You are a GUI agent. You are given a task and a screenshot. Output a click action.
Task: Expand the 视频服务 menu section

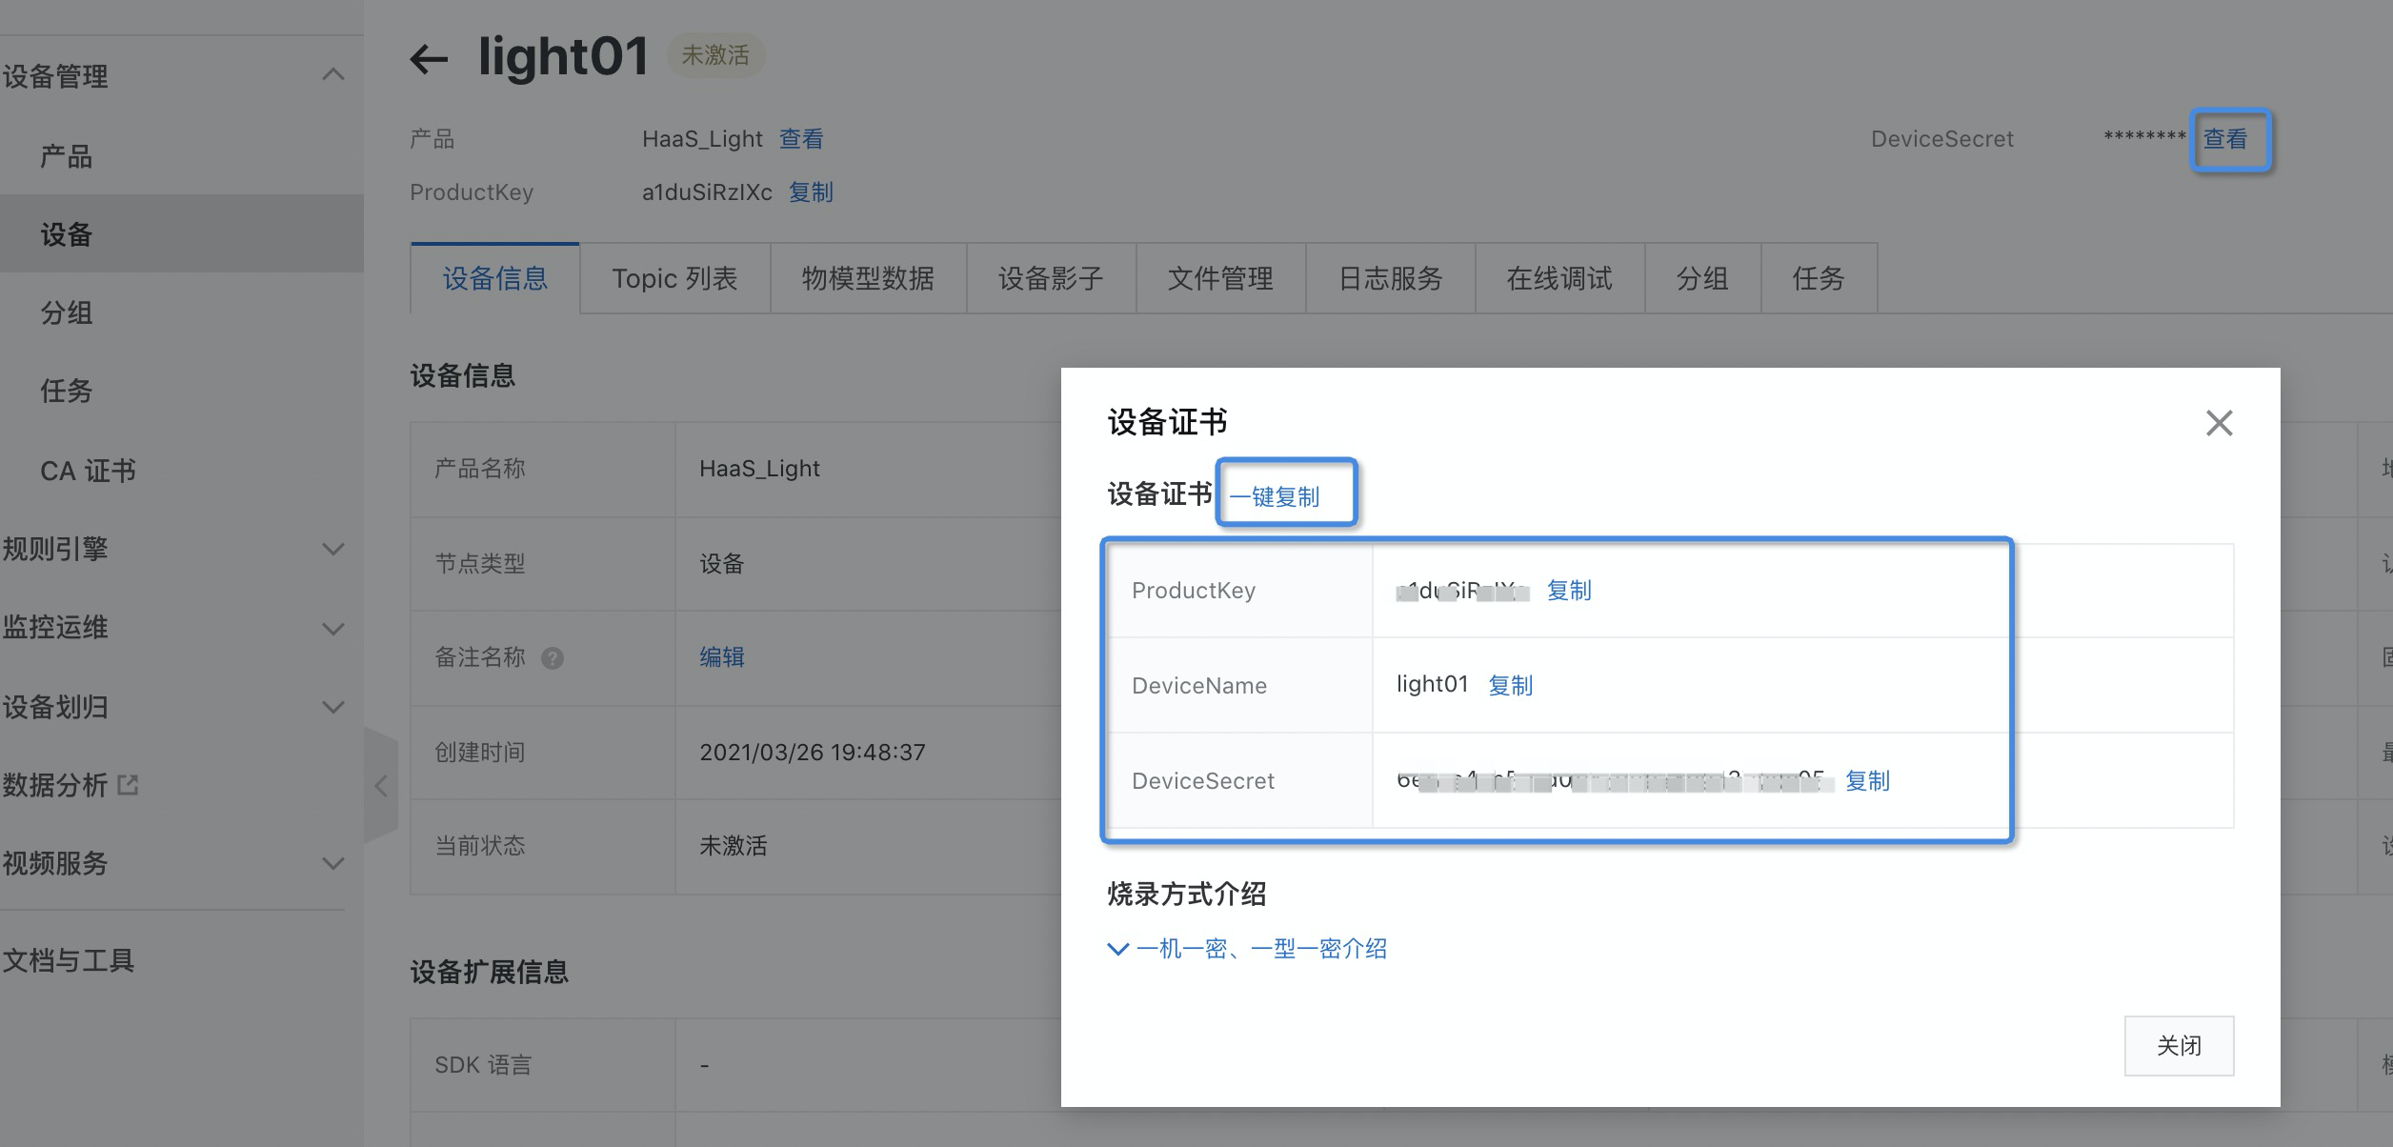[332, 863]
